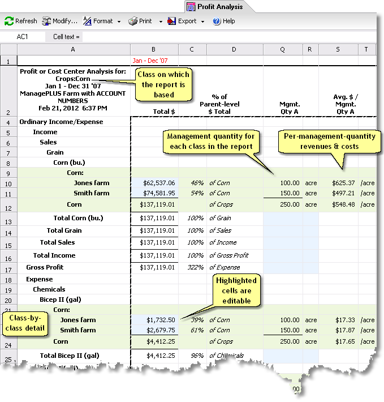Select row 17 Gross Profit header
The width and height of the screenshot is (384, 402).
tap(8, 267)
